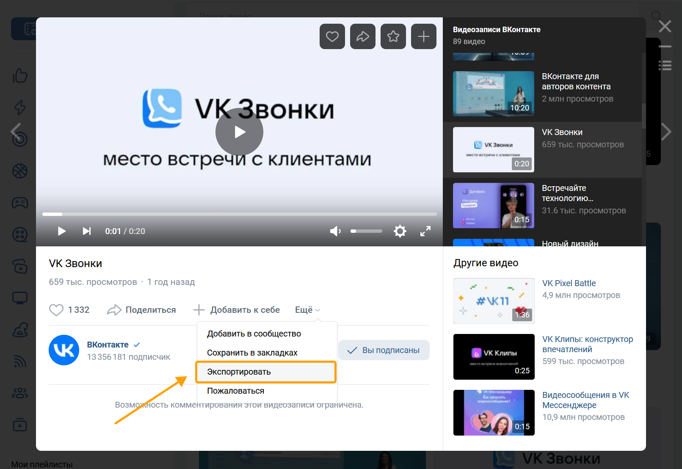
Task: Open Встречайте технологию playlist video
Action: 542,205
